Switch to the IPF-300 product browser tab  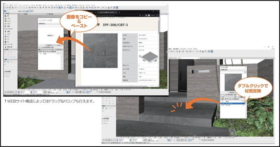pyautogui.click(x=106, y=12)
